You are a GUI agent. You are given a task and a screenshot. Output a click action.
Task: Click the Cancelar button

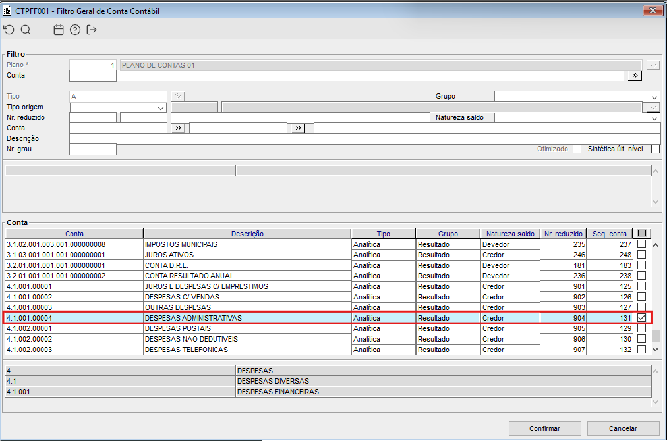[x=623, y=428]
